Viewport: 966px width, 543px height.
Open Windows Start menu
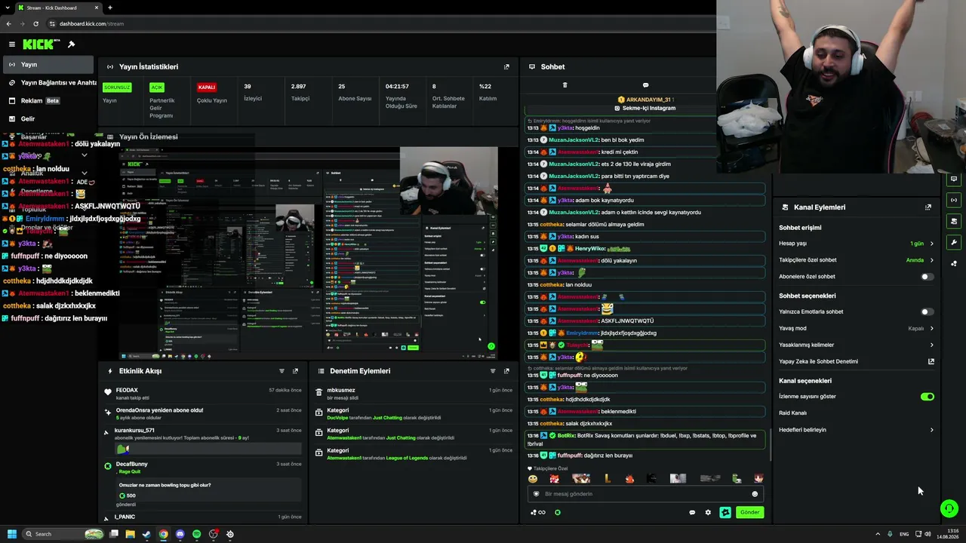tap(11, 534)
